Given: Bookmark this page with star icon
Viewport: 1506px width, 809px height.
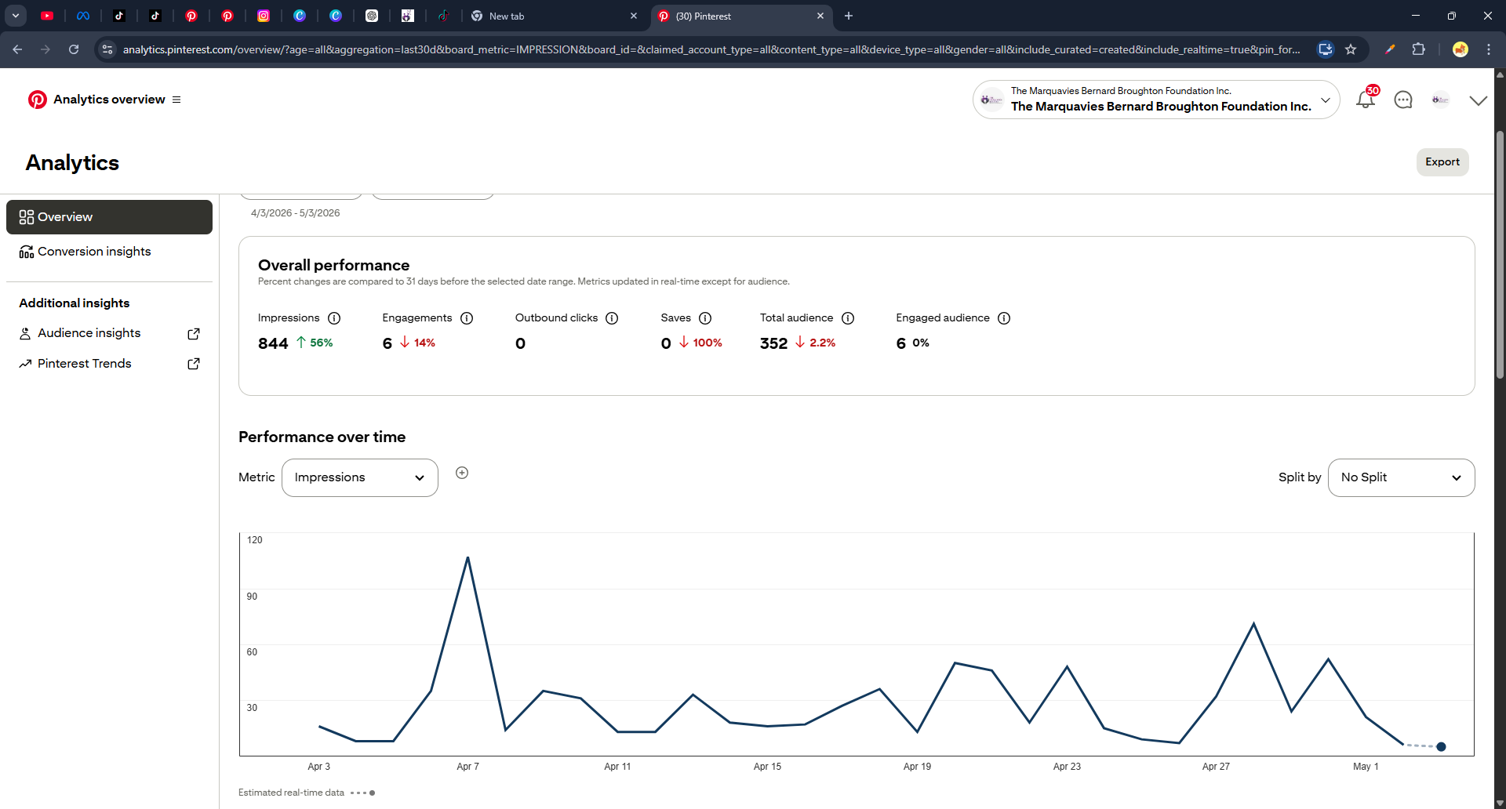Looking at the screenshot, I should [x=1351, y=49].
